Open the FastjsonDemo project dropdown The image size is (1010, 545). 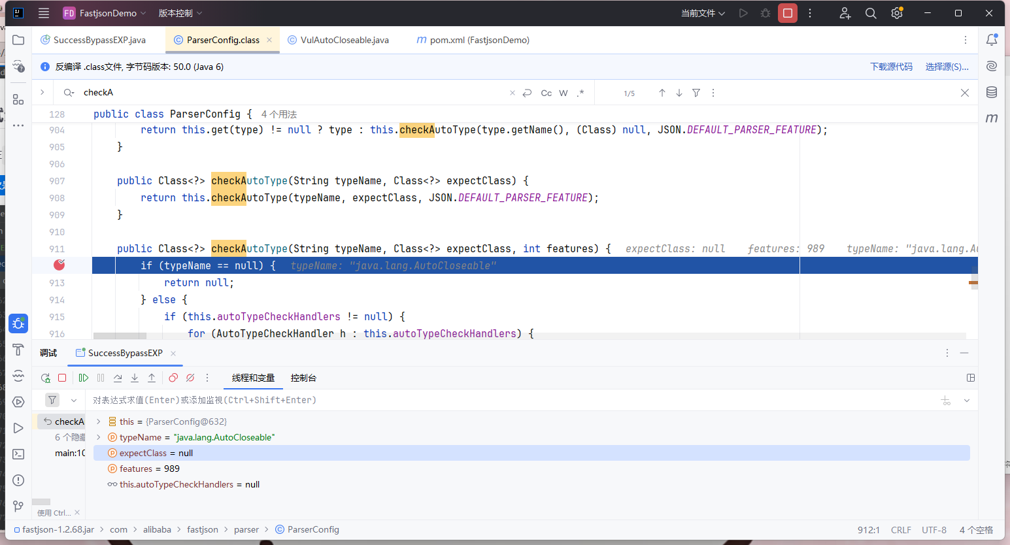click(x=108, y=13)
